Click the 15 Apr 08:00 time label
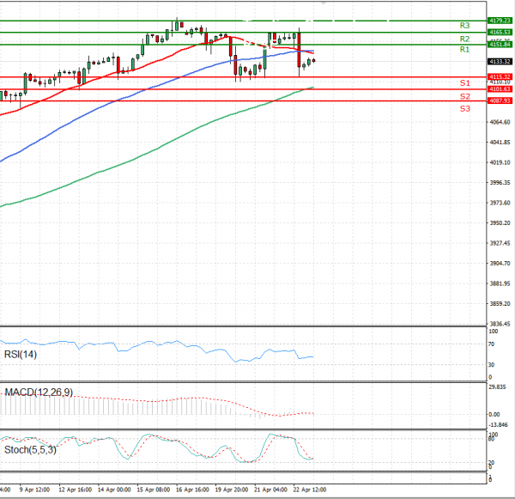 pyautogui.click(x=154, y=490)
